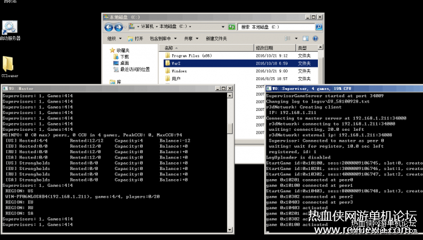Image resolution: width=423 pixels, height=240 pixels.
Task: Click the 计算机 breadcrumb in address bar
Action: click(147, 27)
